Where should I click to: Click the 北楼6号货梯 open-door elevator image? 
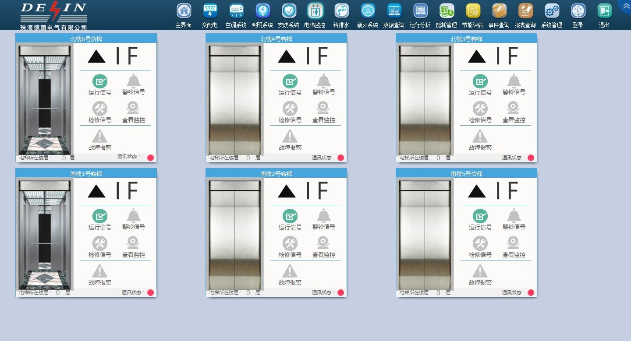tap(45, 100)
